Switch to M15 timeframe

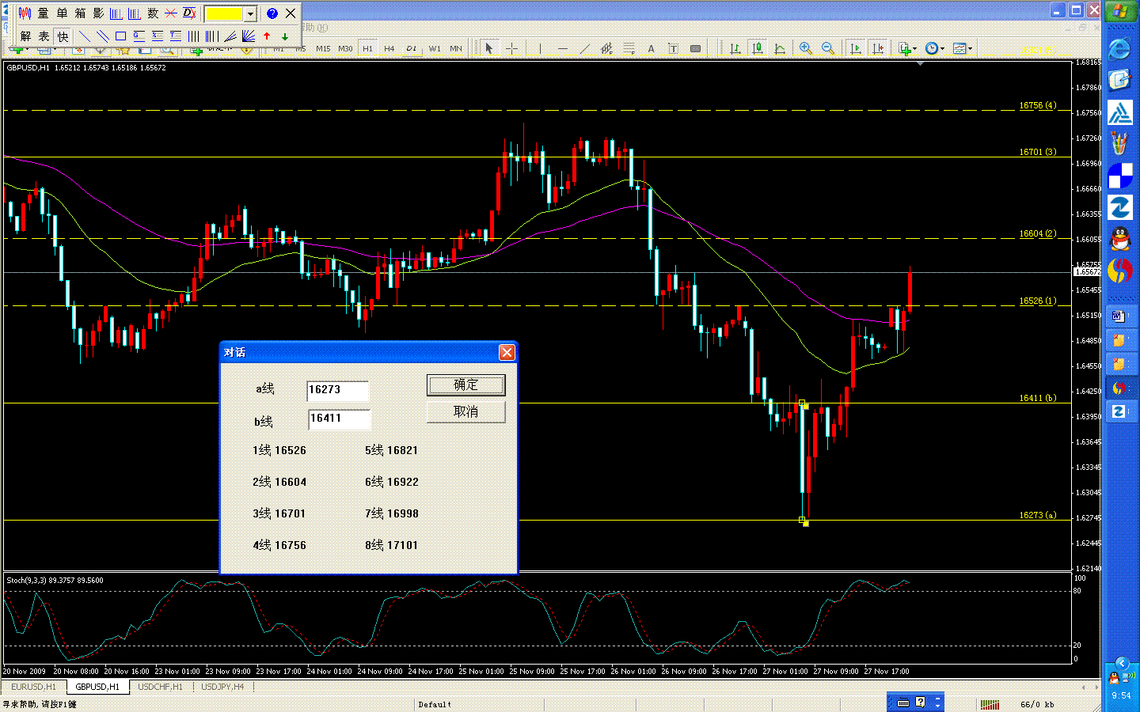pos(323,49)
